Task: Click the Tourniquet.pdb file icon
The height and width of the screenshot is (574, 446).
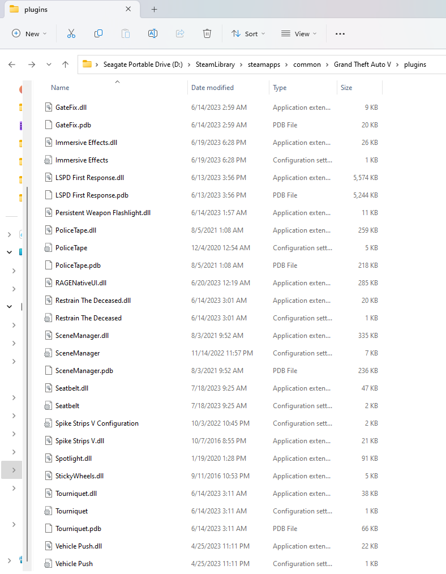Action: pyautogui.click(x=48, y=529)
